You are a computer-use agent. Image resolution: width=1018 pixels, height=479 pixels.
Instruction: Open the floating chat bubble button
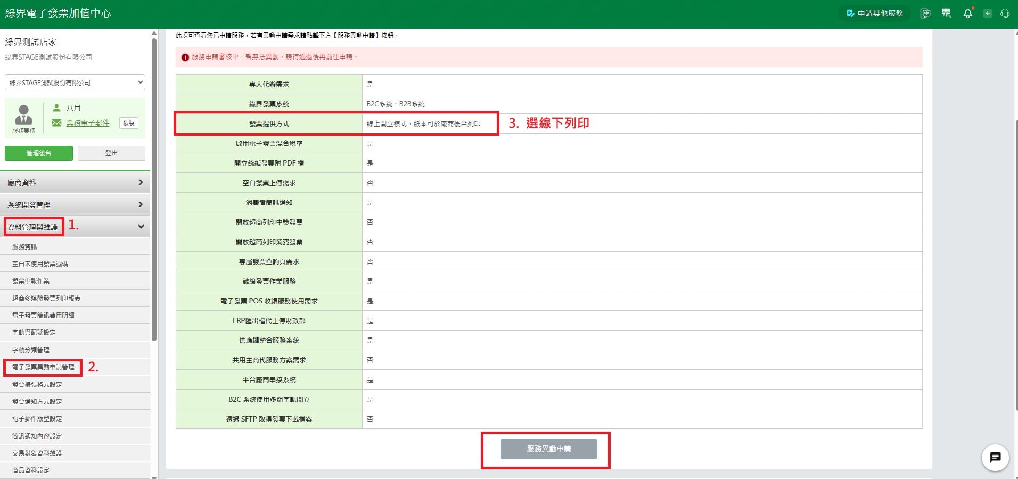[995, 457]
